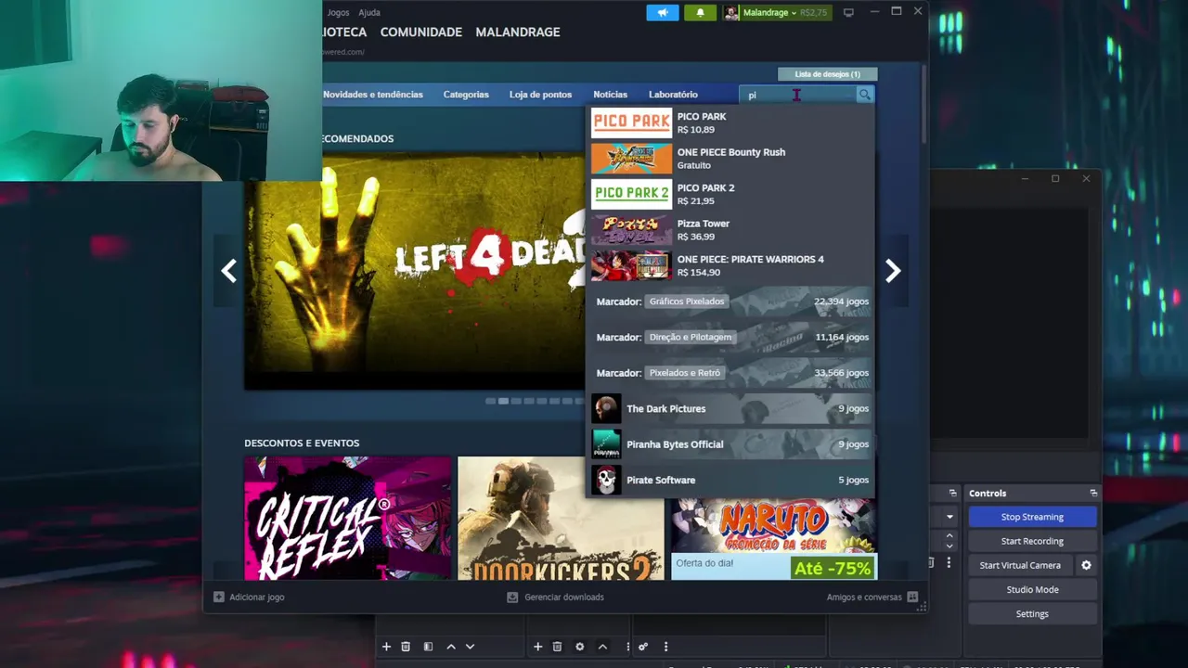Open OBS source properties gear icon
The image size is (1188, 668).
580,647
